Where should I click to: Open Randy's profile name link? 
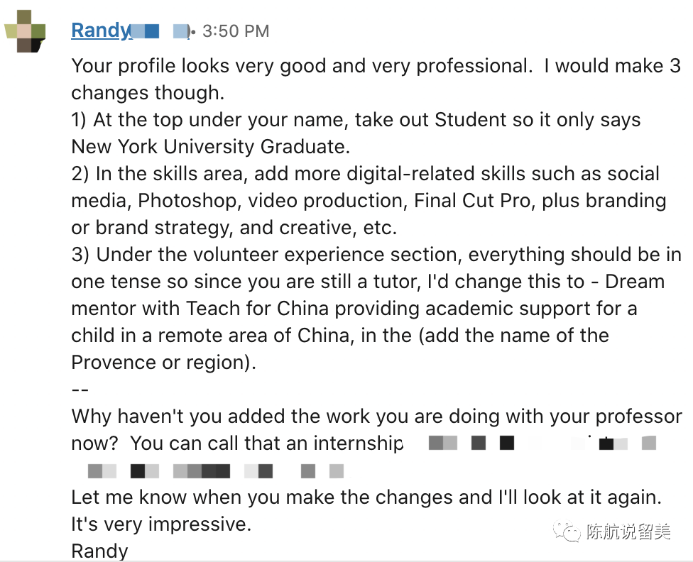(101, 31)
